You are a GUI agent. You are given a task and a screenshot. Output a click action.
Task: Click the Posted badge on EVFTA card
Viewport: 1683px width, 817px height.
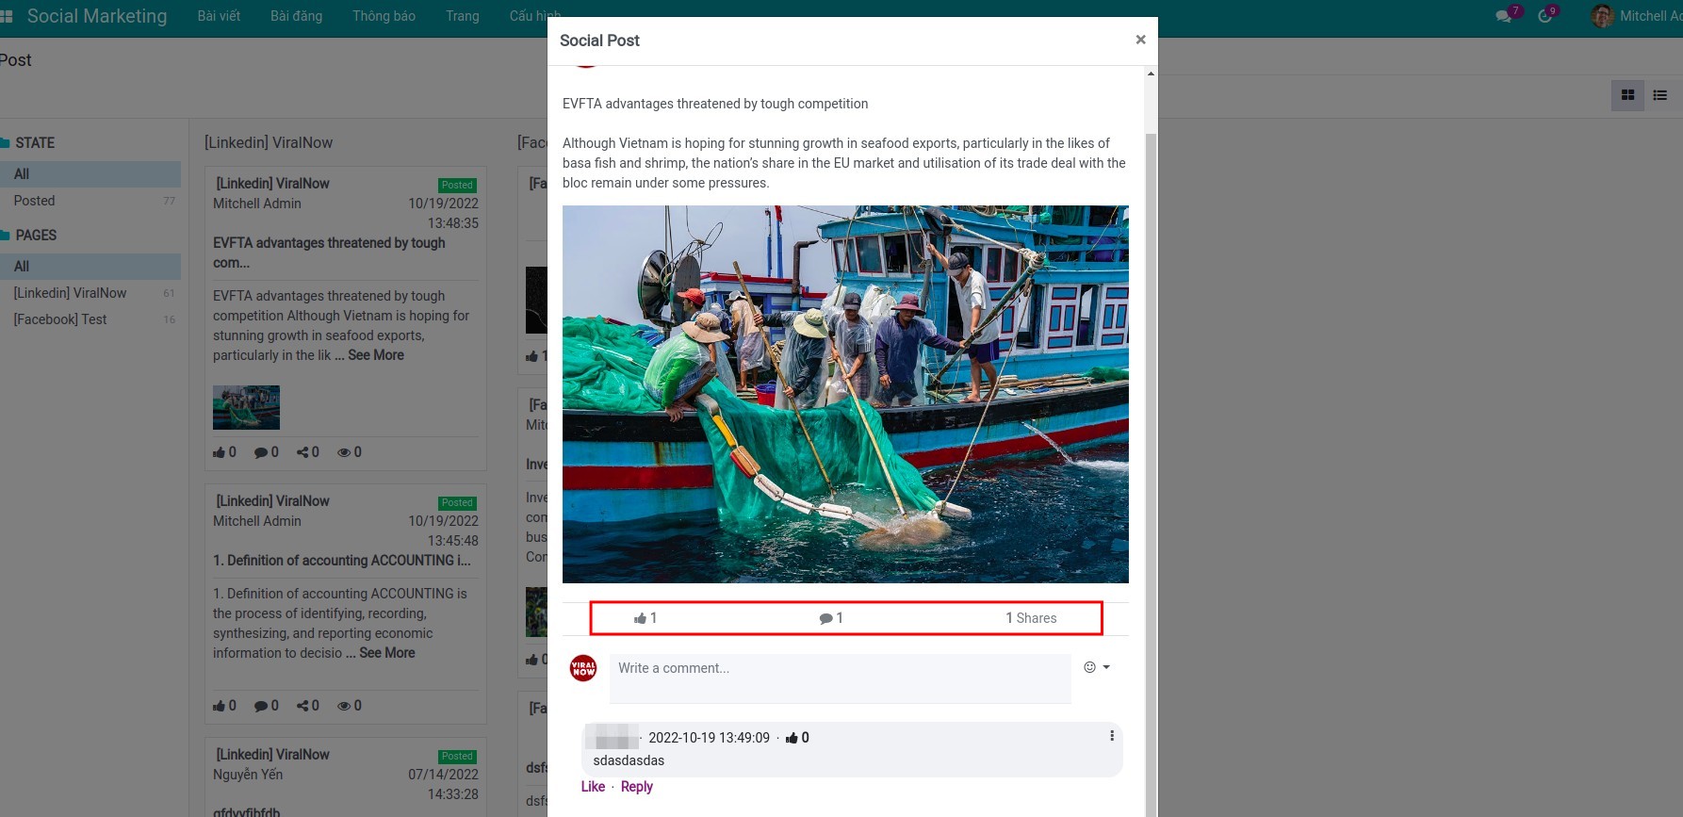click(457, 186)
